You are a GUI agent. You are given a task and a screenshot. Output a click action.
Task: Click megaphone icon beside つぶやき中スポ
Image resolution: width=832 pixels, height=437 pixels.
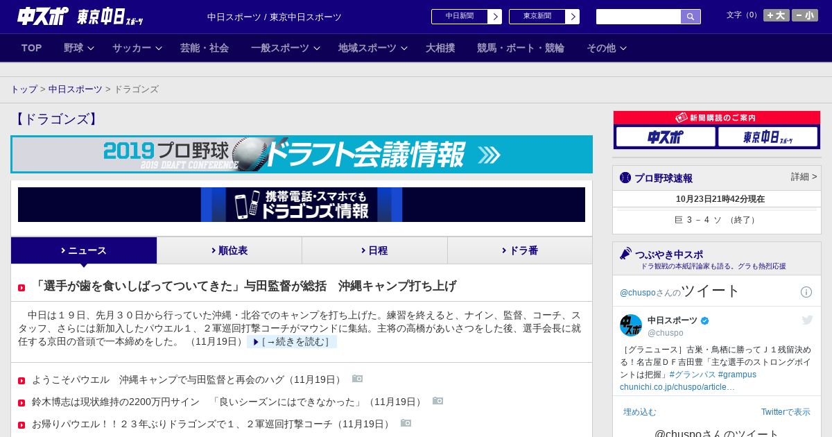(625, 254)
